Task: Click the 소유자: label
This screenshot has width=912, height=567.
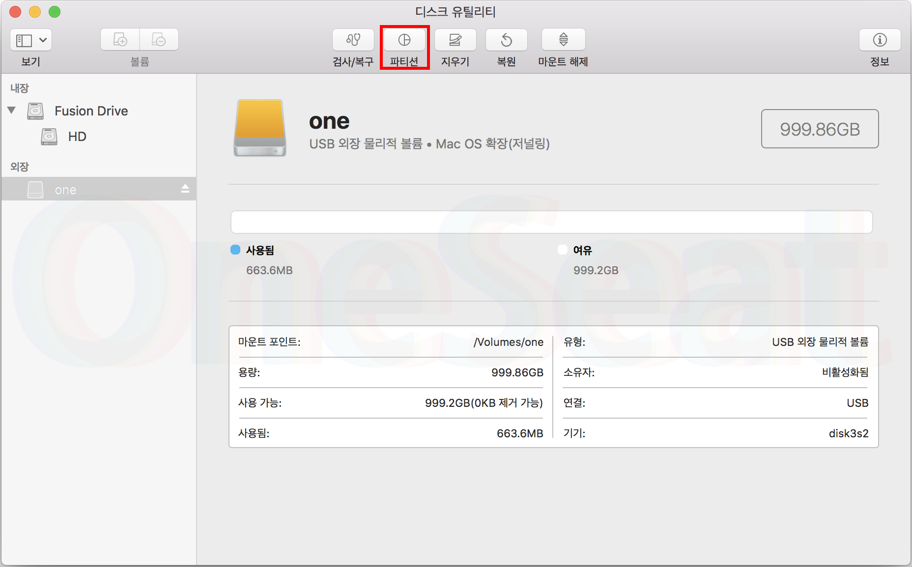Action: tap(579, 372)
